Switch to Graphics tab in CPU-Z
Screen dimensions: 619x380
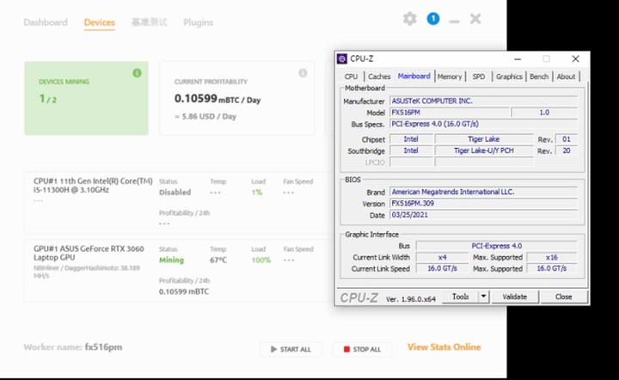509,77
